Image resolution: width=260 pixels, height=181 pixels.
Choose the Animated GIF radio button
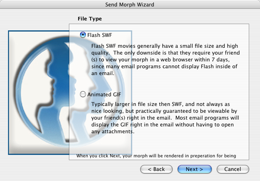coord(83,94)
